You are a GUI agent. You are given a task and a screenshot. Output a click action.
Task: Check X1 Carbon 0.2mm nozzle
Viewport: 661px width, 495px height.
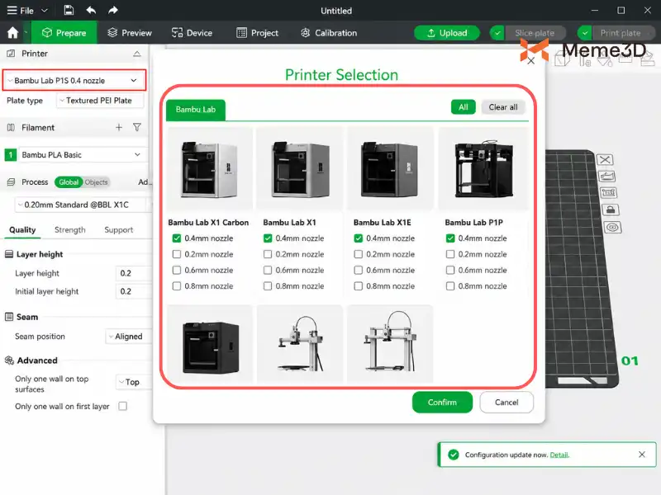pyautogui.click(x=177, y=254)
